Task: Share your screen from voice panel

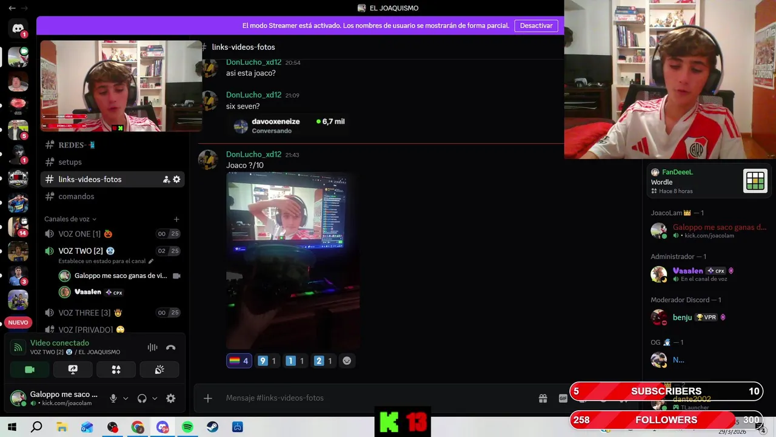Action: click(73, 370)
